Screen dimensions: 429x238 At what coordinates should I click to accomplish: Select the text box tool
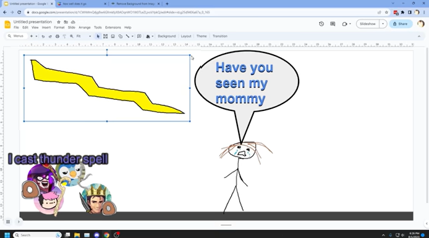click(x=105, y=36)
